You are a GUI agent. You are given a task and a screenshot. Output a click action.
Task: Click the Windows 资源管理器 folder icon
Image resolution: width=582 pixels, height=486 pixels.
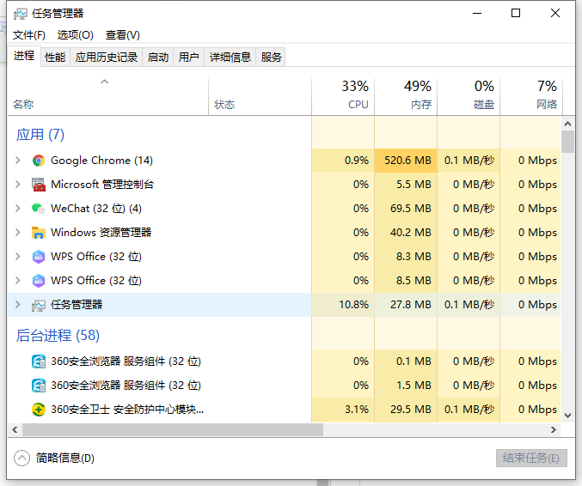pyautogui.click(x=38, y=233)
